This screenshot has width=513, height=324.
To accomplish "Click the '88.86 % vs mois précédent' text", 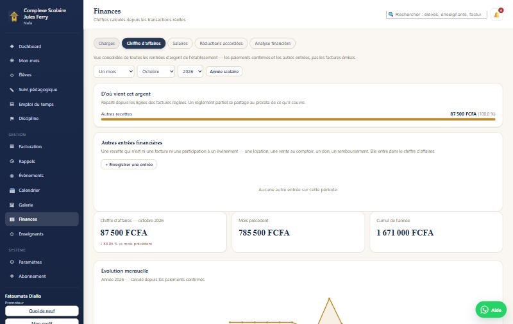I will point(126,244).
